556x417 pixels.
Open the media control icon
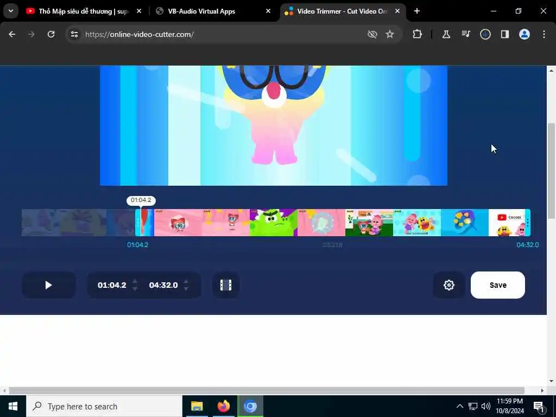click(465, 34)
